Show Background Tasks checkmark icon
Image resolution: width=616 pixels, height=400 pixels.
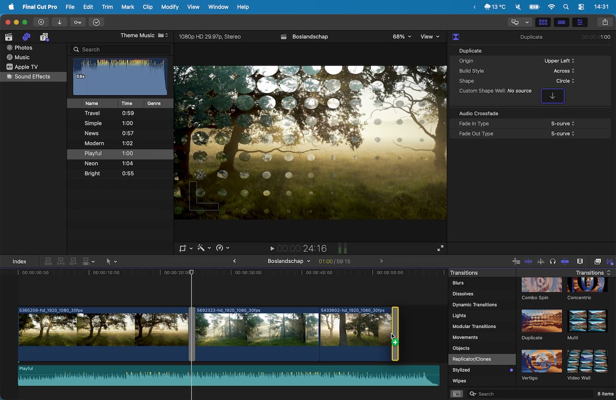(x=96, y=22)
